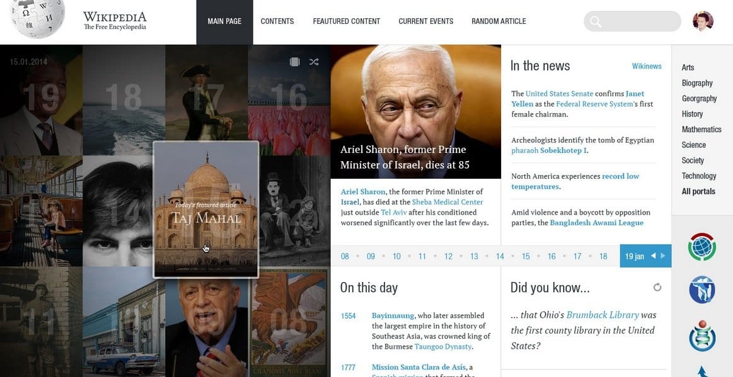Click the Wikinews link
The height and width of the screenshot is (377, 733).
pyautogui.click(x=647, y=66)
